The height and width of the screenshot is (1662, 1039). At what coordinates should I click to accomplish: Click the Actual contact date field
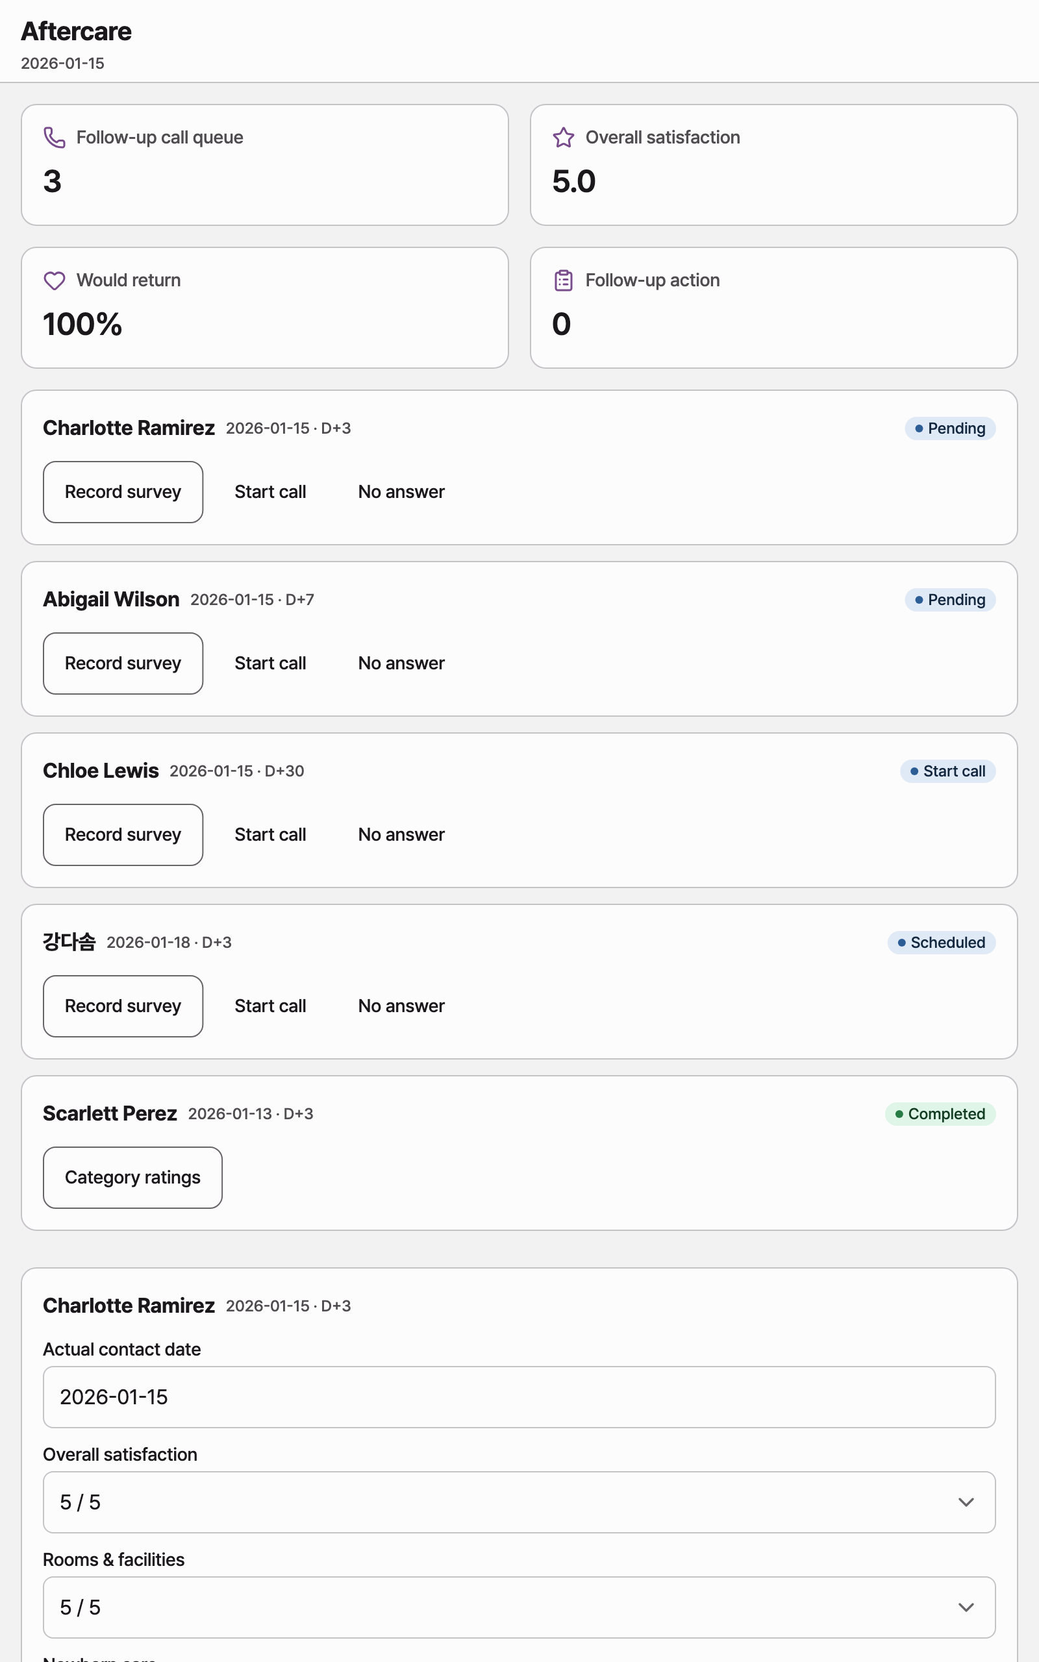[519, 1397]
